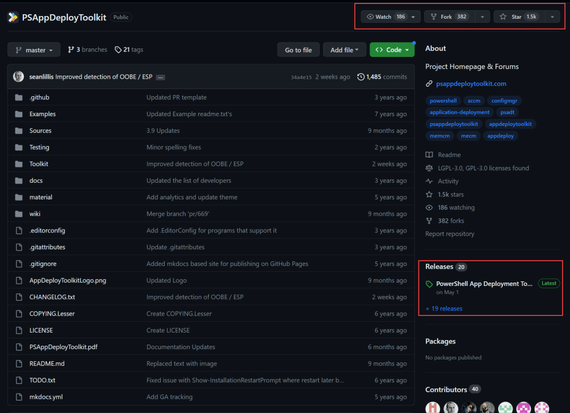Select the application-deployment topic tag
This screenshot has height=413, width=570.
459,112
